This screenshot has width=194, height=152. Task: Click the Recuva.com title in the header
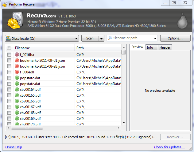pos(41,16)
